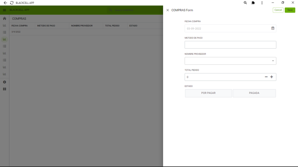Click the chart icon directly beneath Home icon
Viewport: 298px width, 167px height.
[4, 25]
